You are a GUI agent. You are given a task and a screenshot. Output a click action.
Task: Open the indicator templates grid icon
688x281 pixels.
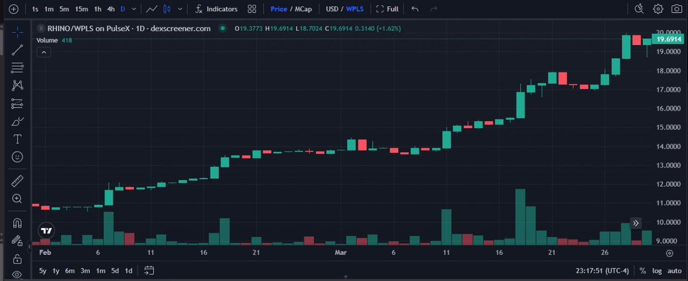pyautogui.click(x=252, y=9)
